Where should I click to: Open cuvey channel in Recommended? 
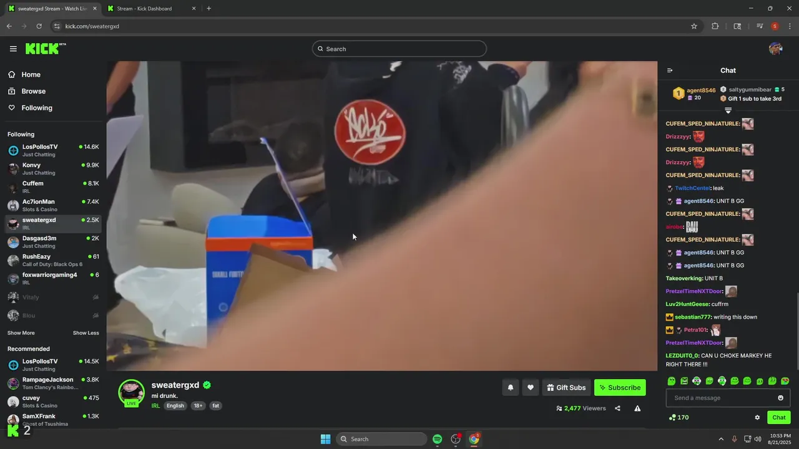(53, 401)
